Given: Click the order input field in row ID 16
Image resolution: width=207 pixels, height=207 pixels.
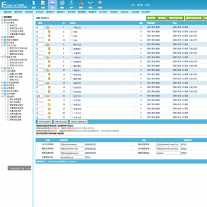Looking at the screenshot, I should (39, 96).
